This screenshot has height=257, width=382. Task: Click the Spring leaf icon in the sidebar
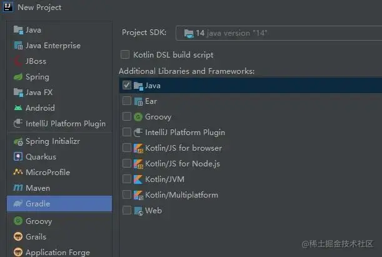(18, 77)
